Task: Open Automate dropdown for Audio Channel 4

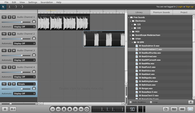Action: click(x=25, y=77)
